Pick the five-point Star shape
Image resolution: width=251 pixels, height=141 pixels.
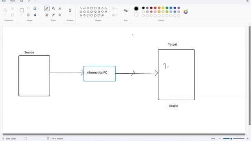[x=81, y=15]
